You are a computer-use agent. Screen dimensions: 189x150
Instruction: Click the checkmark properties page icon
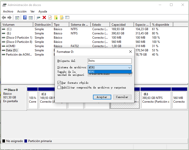pos(50,17)
